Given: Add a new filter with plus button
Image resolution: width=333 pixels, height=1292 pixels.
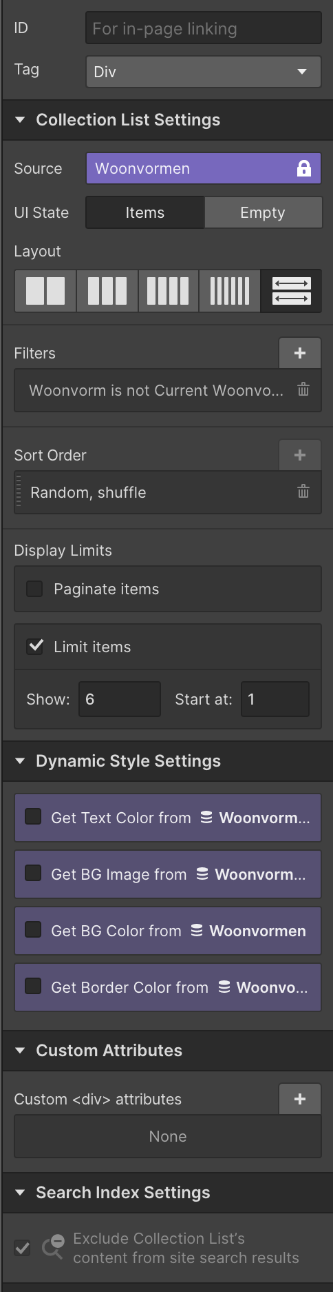Looking at the screenshot, I should (300, 353).
